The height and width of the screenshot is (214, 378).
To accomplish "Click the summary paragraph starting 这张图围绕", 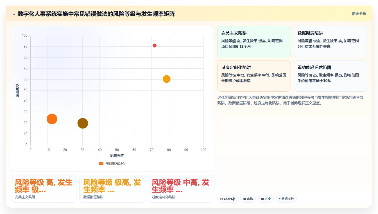I will coord(291,100).
